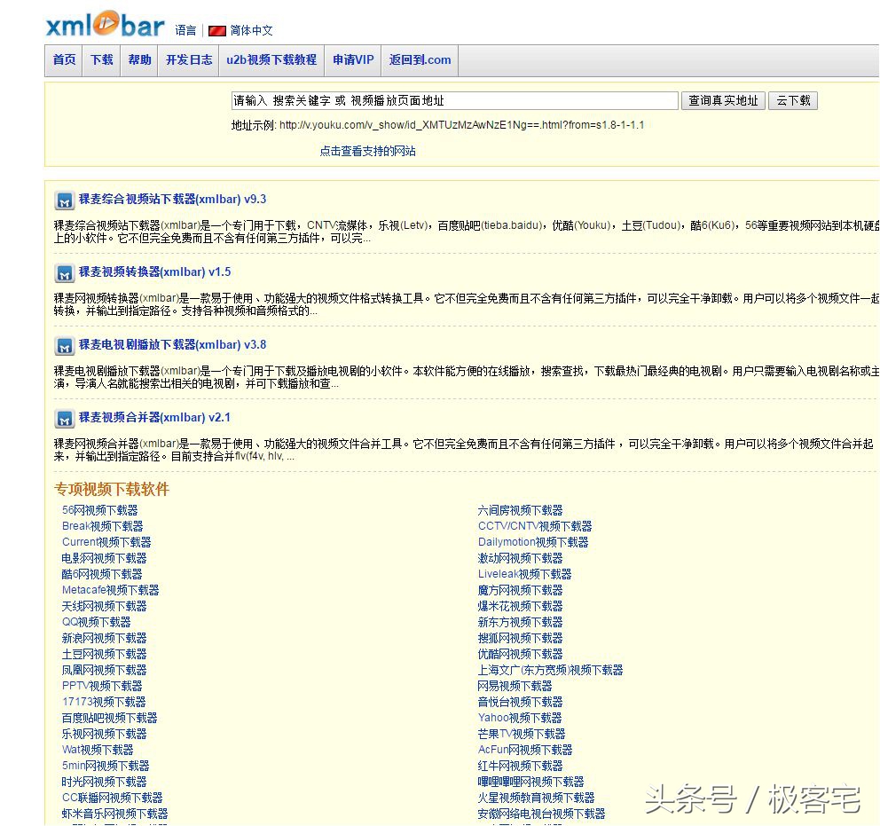Screen dimensions: 880x826
Task: Open the u2b视频下载教程 tab
Action: (x=271, y=60)
